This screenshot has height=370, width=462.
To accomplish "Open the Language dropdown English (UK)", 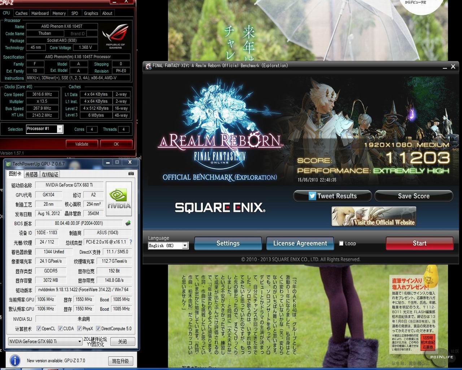I will (x=168, y=245).
